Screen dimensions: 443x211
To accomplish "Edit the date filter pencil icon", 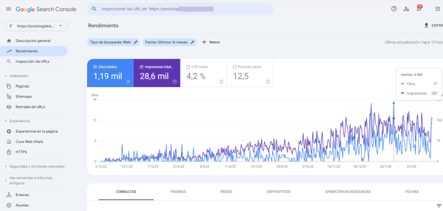I will point(193,42).
